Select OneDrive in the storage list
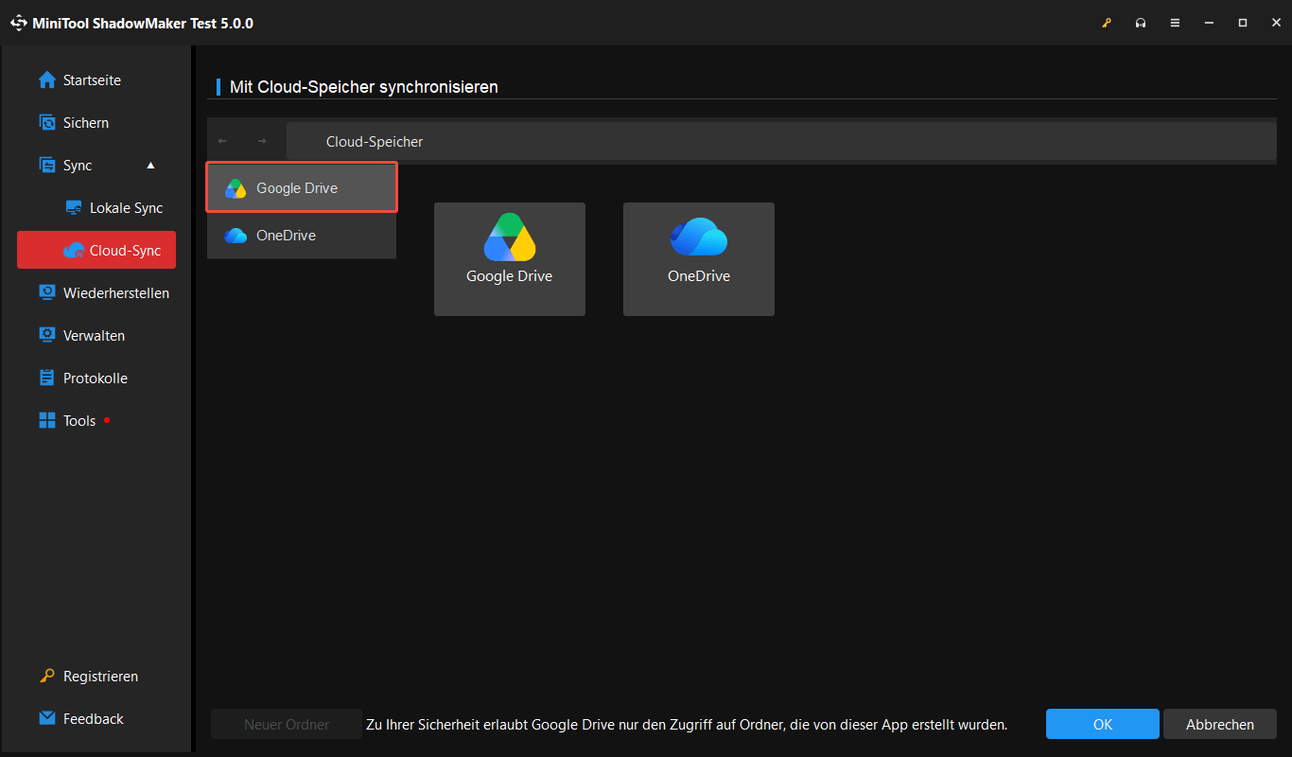Screen dimensions: 1292x757 pyautogui.click(x=302, y=236)
